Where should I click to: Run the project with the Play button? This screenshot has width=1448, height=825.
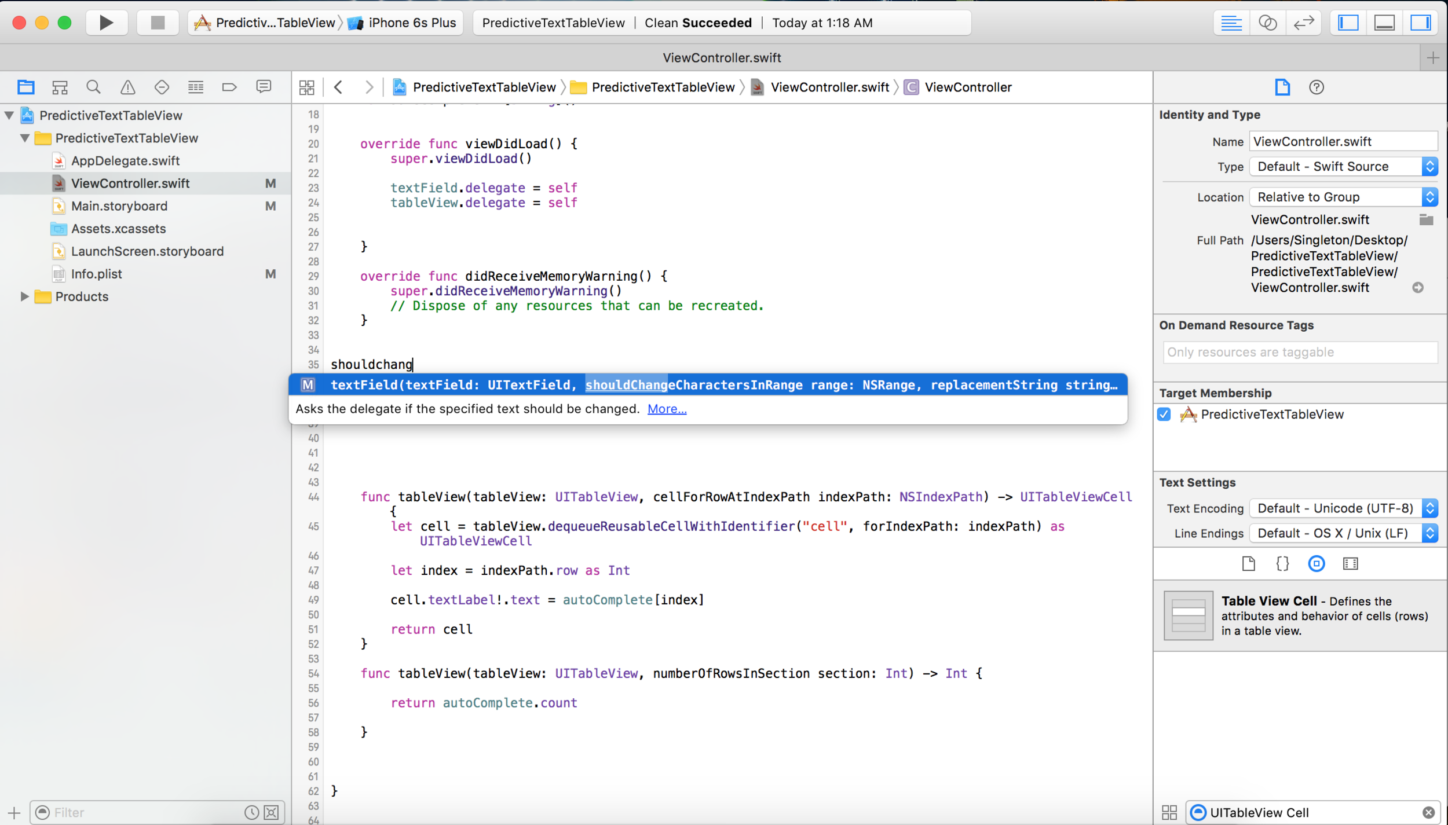(107, 23)
